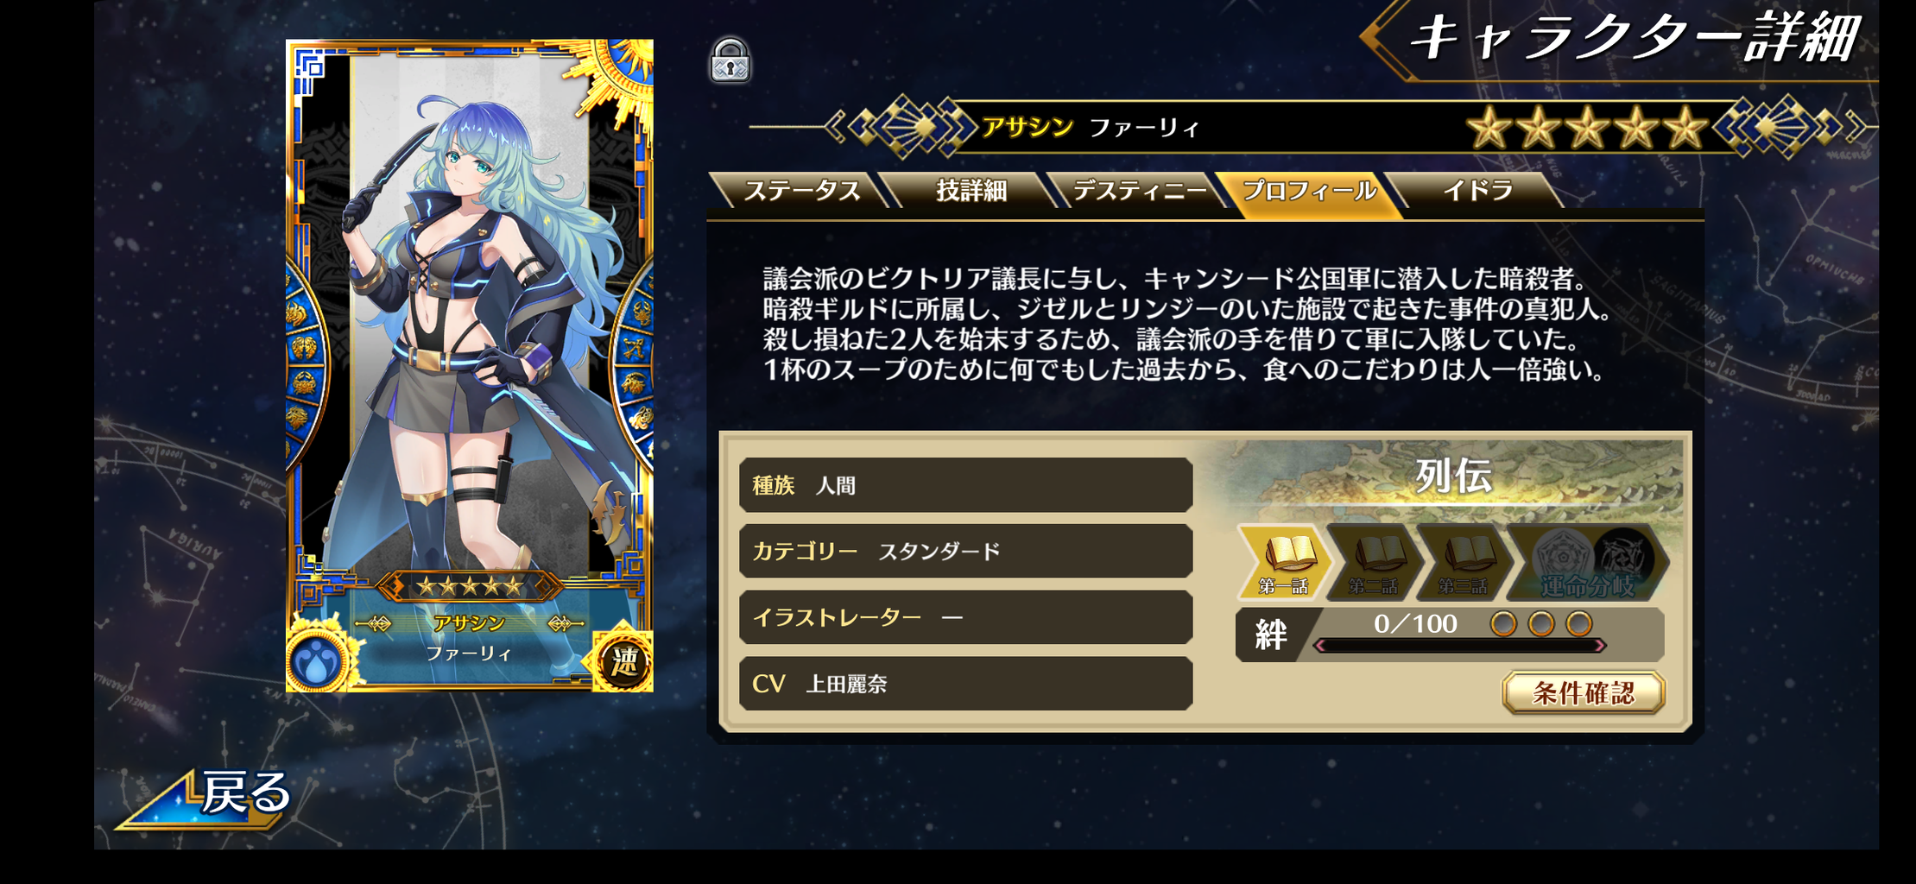Click the CV 上田麗奈 info row
Image resolution: width=1916 pixels, height=884 pixels.
[965, 684]
